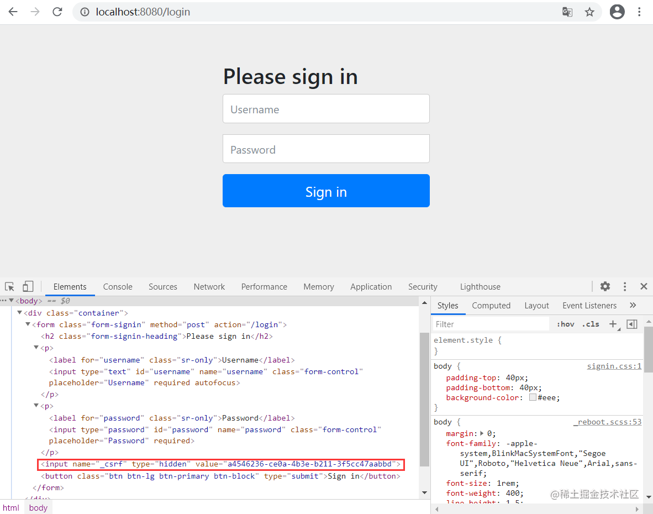
Task: Open the user profile avatar
Action: pyautogui.click(x=617, y=12)
